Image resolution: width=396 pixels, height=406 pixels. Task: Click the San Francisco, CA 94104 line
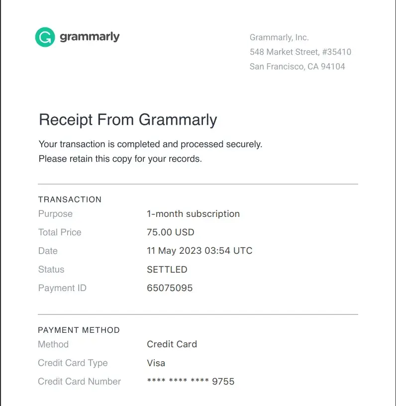(x=297, y=66)
